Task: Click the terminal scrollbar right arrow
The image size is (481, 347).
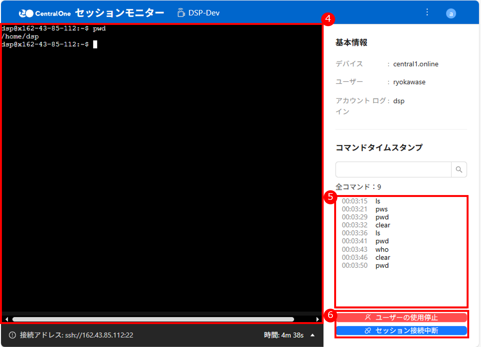Action: [317, 319]
